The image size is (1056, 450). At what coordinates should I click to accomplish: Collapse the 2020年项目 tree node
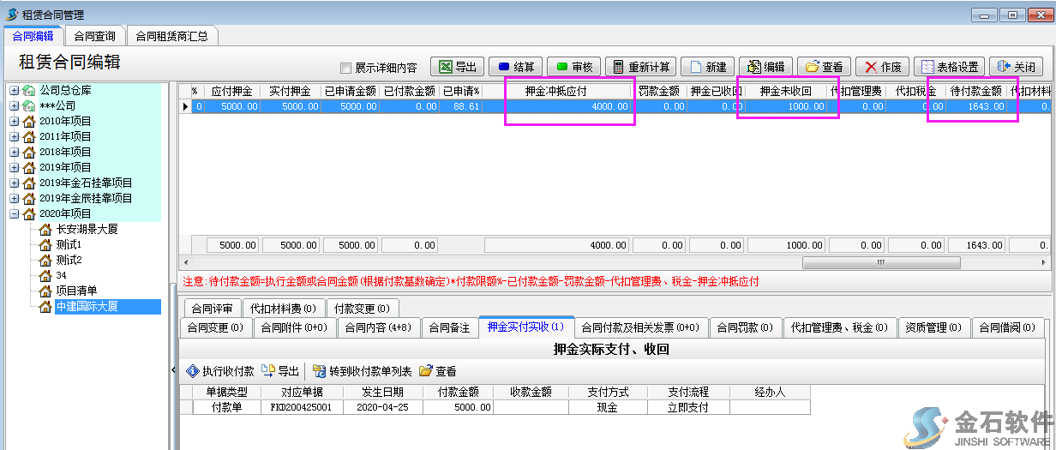15,213
